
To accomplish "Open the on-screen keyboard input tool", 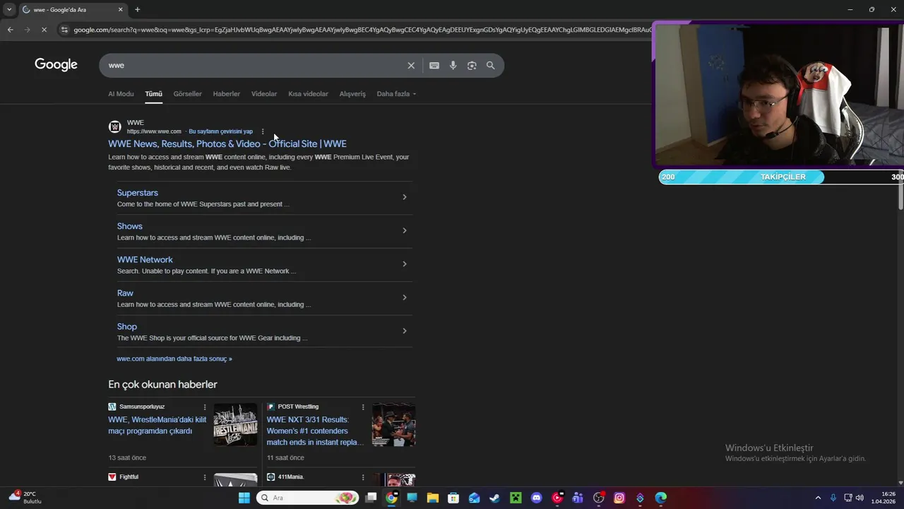I will pos(434,65).
